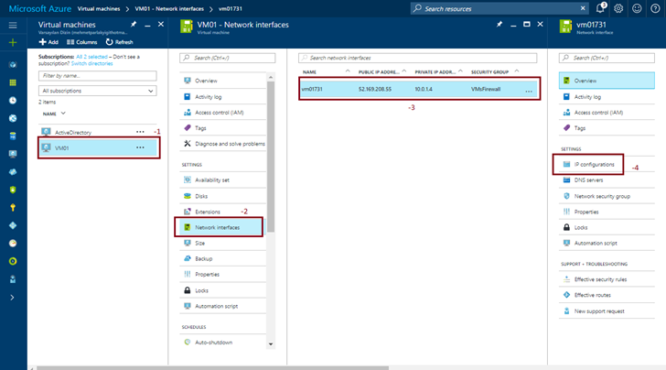The height and width of the screenshot is (370, 666).
Task: Open the Columns chooser
Action: pyautogui.click(x=82, y=42)
